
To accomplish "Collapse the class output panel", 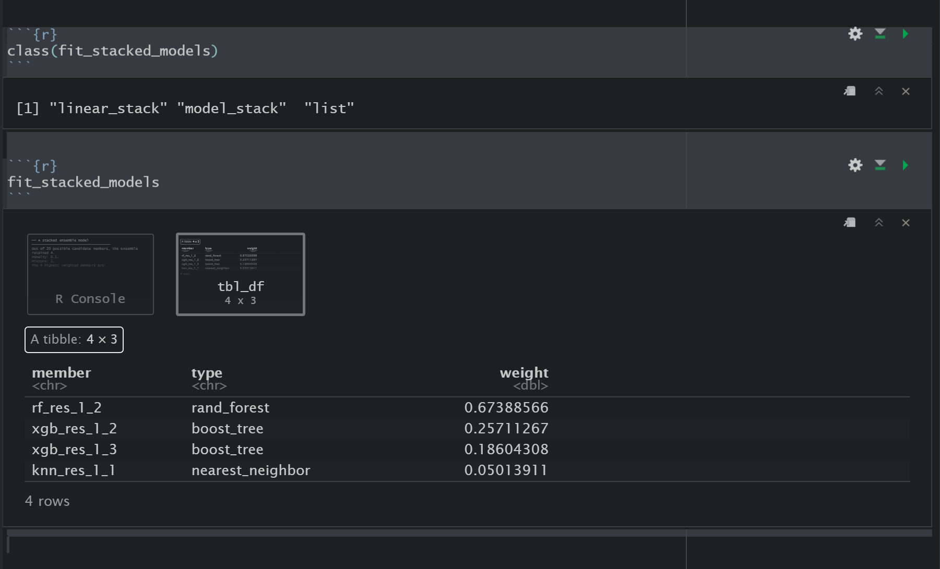I will (x=879, y=91).
